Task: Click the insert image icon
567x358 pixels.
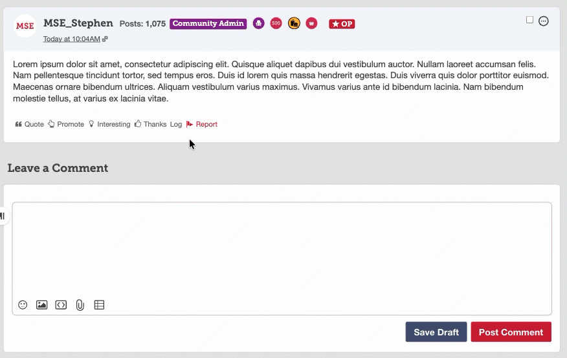Action: point(41,305)
